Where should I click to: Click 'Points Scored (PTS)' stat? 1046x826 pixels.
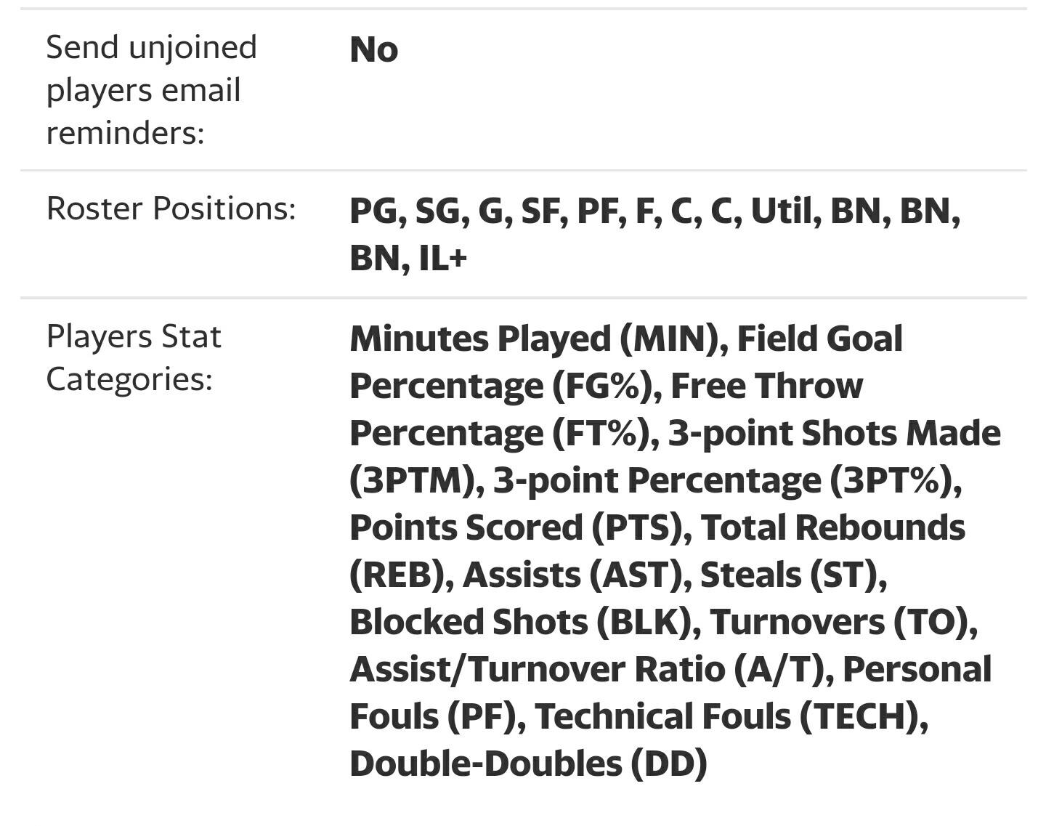pyautogui.click(x=516, y=527)
